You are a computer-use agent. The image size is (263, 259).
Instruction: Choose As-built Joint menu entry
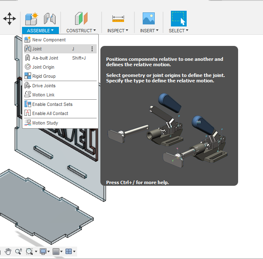[x=60, y=58]
